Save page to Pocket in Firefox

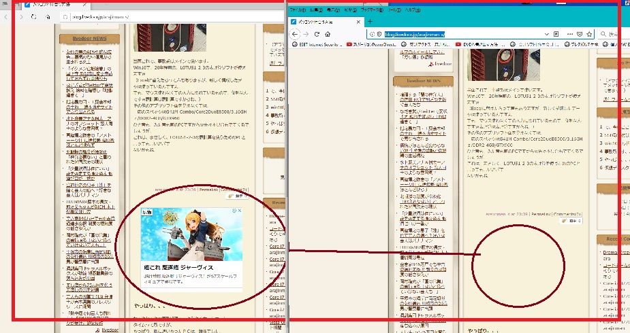pos(580,35)
